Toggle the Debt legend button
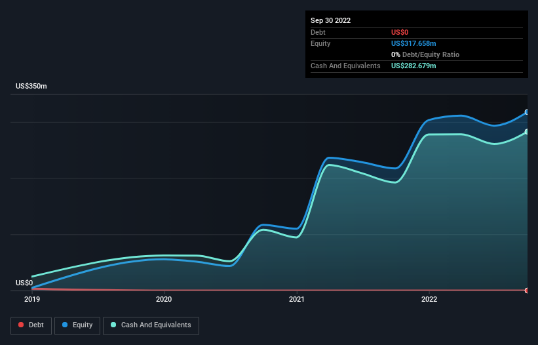538x345 pixels. pyautogui.click(x=31, y=325)
